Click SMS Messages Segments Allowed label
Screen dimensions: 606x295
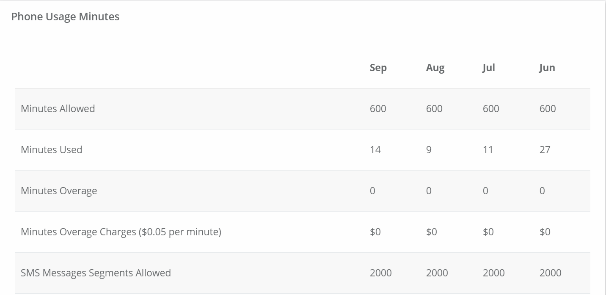96,273
